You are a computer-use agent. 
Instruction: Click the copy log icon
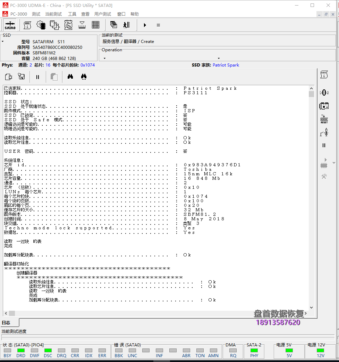coord(54,77)
